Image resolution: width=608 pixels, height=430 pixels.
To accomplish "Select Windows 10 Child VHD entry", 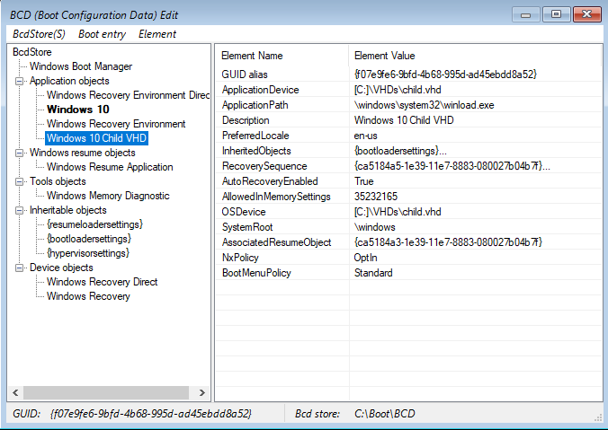I will (96, 138).
